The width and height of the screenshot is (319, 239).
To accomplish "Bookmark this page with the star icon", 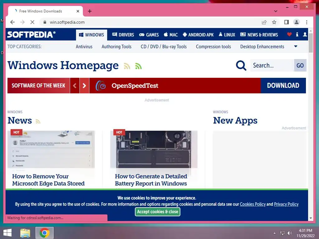I will point(274,22).
